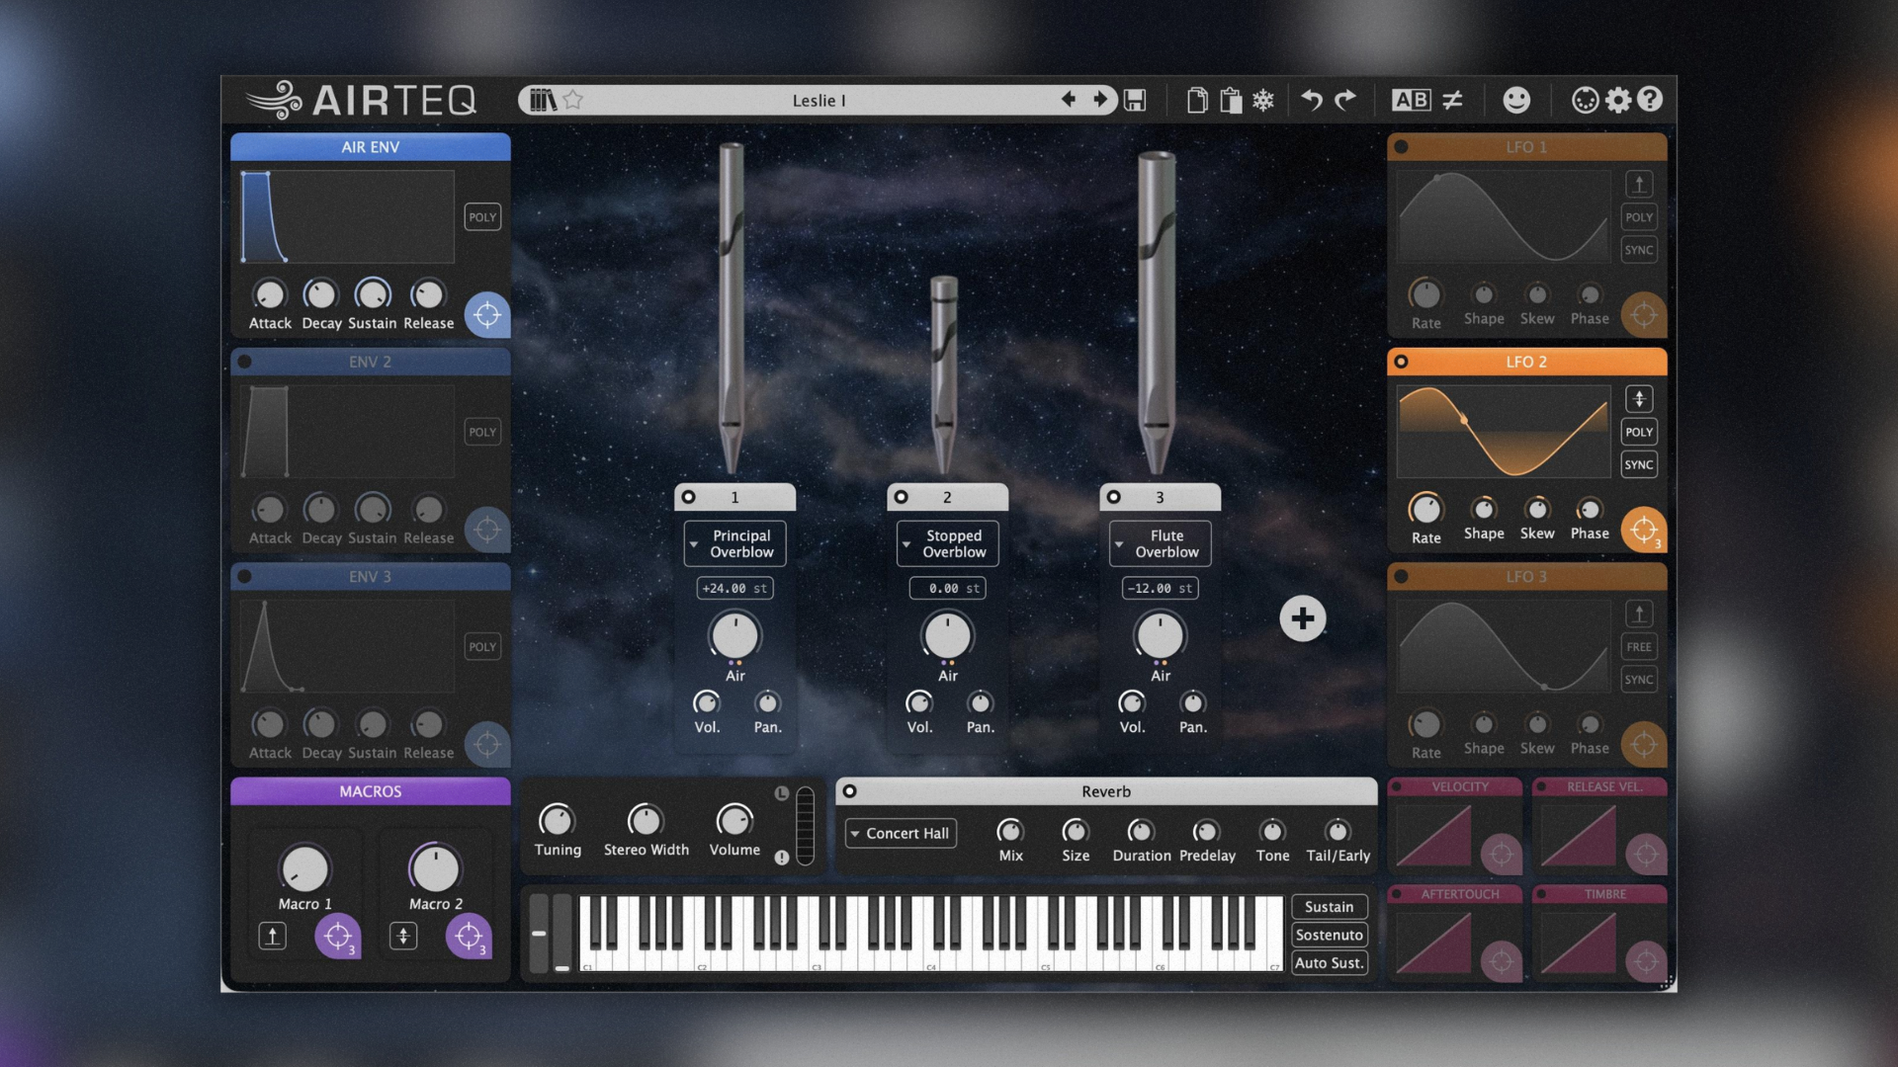Image resolution: width=1898 pixels, height=1067 pixels.
Task: Toggle the Reverb power button
Action: 850,791
